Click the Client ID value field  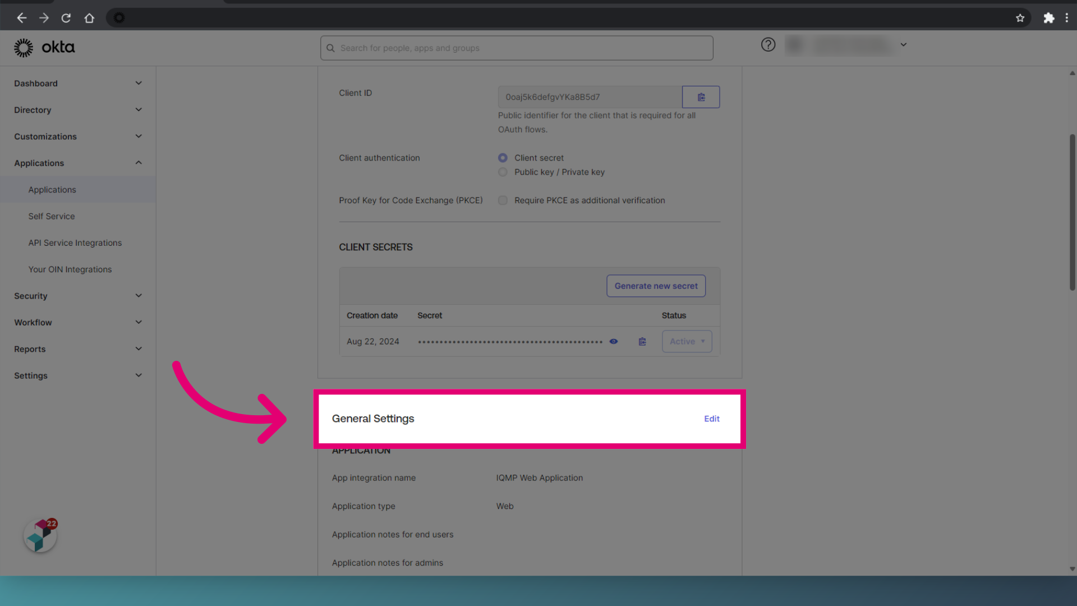(590, 97)
